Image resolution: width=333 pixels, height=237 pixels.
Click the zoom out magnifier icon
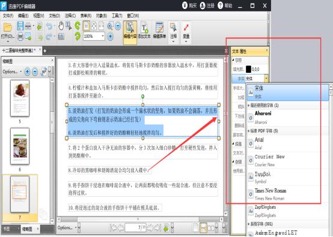click(118, 26)
